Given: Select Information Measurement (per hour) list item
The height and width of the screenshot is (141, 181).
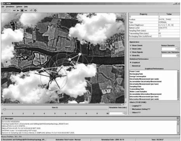Looking at the screenshot, I should pos(144,96).
